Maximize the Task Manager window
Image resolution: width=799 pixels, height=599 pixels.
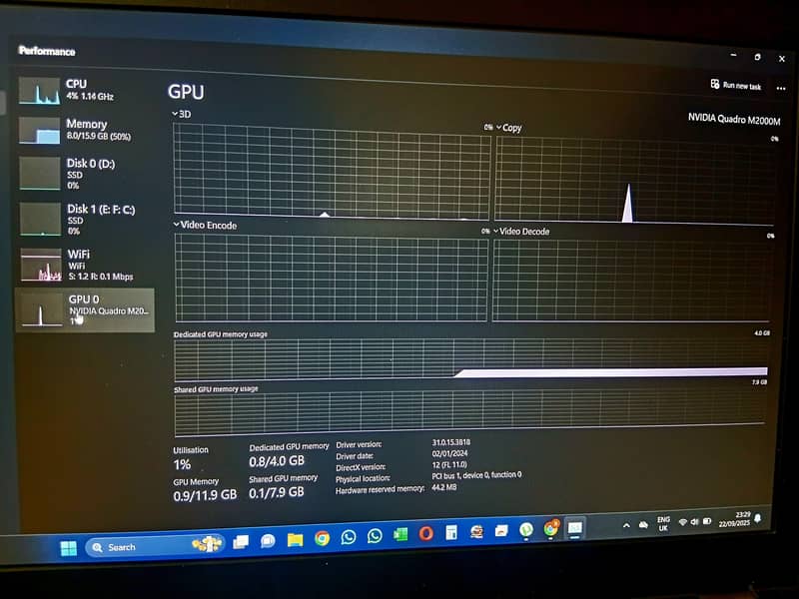click(x=757, y=57)
